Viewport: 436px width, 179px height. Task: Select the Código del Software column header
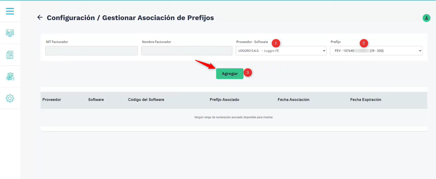tap(146, 100)
